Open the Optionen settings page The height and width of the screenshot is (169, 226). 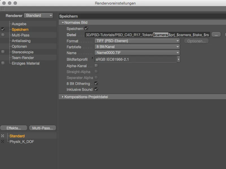coord(19,46)
